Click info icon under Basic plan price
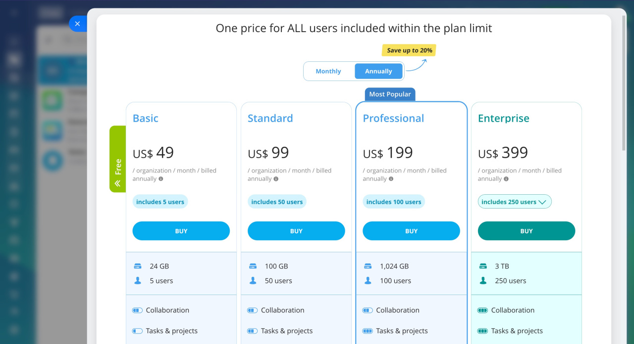This screenshot has width=634, height=344. [x=161, y=179]
